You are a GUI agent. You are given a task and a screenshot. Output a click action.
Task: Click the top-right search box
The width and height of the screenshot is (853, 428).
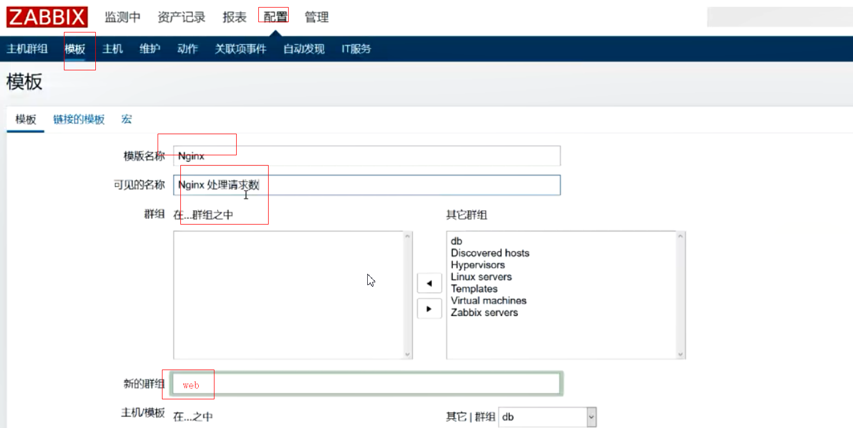click(x=780, y=17)
